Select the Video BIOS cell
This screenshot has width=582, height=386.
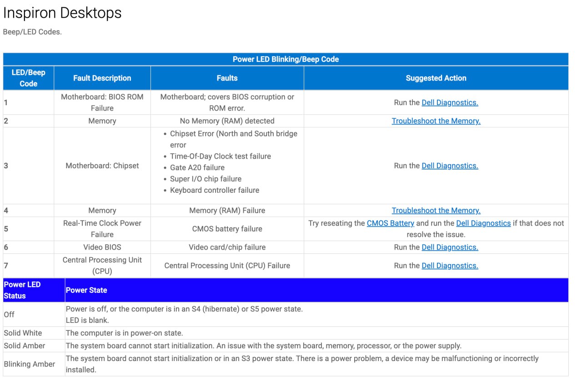tap(102, 247)
